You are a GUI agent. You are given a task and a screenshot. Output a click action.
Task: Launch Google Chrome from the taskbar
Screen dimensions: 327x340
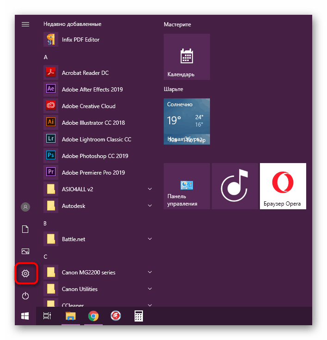tap(93, 316)
